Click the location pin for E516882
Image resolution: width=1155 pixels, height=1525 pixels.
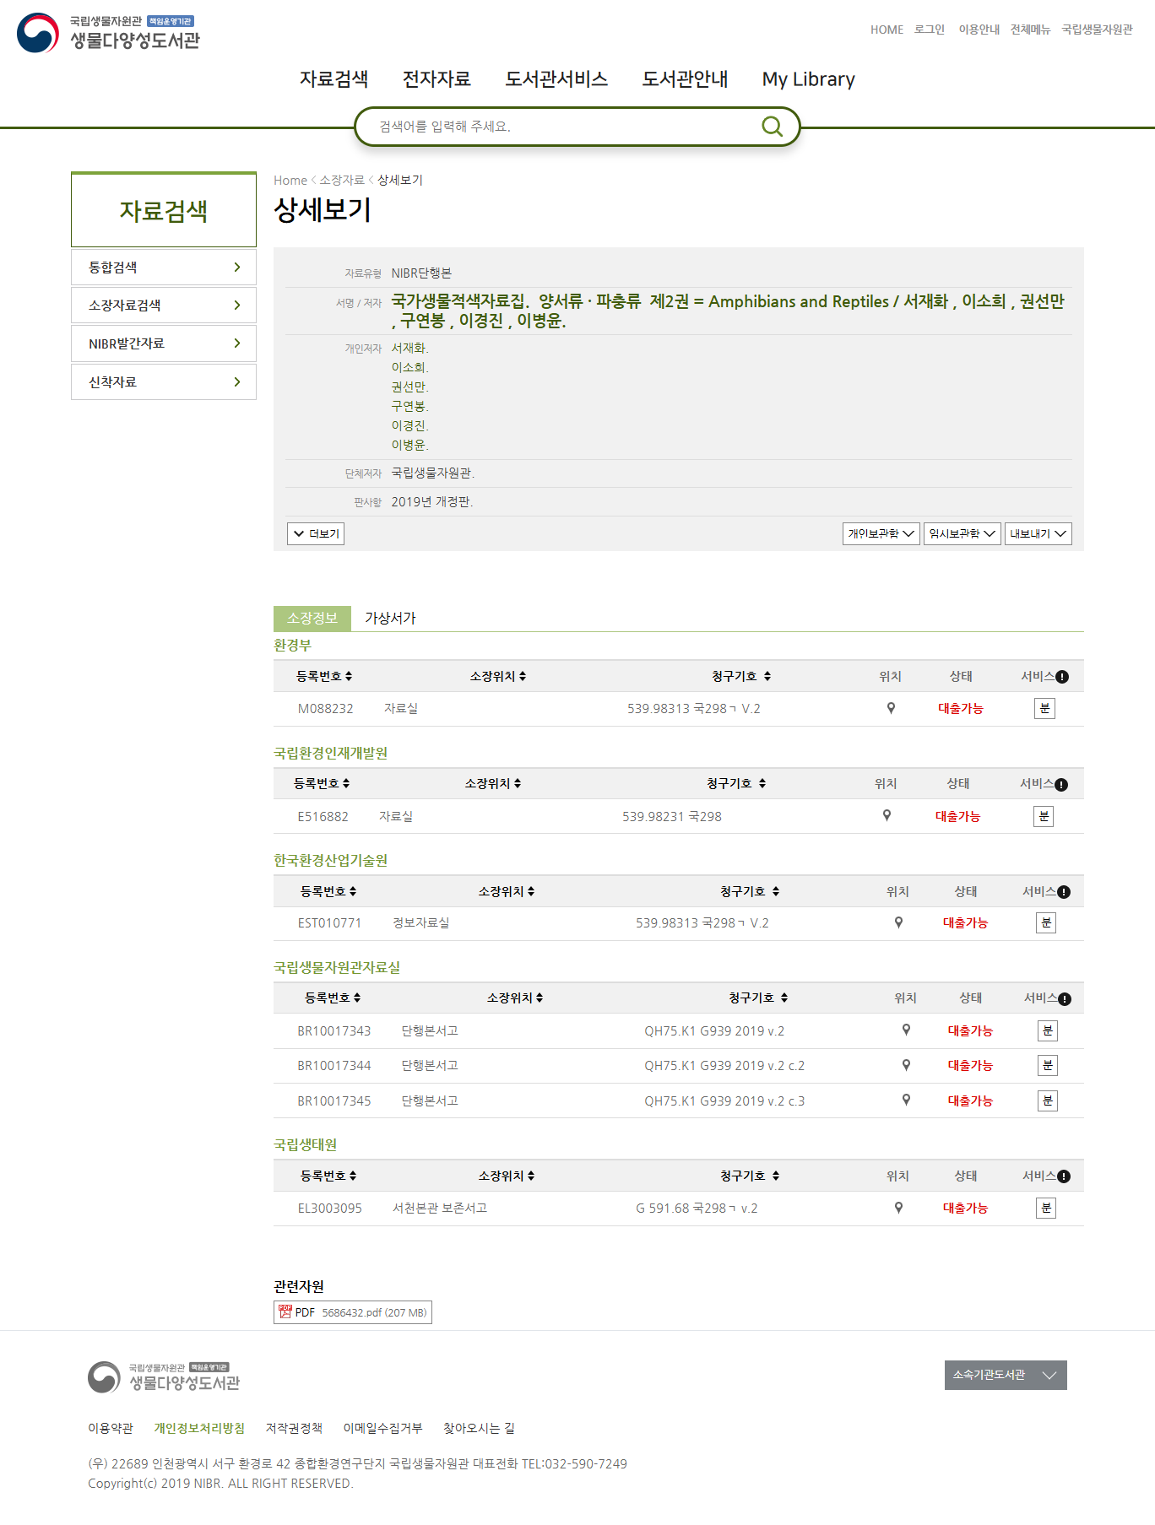[x=887, y=815]
